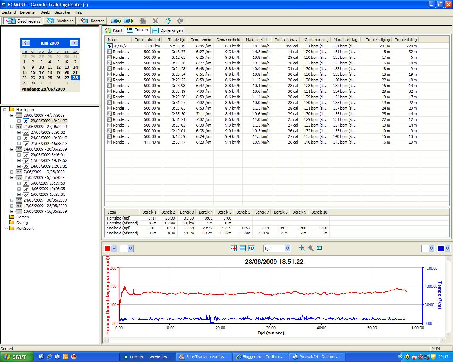This screenshot has height=362, width=453.
Task: Redo the last action
Action: tap(180, 21)
